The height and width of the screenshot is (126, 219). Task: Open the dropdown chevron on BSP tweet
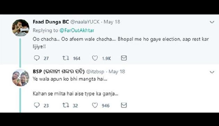pos(212,72)
